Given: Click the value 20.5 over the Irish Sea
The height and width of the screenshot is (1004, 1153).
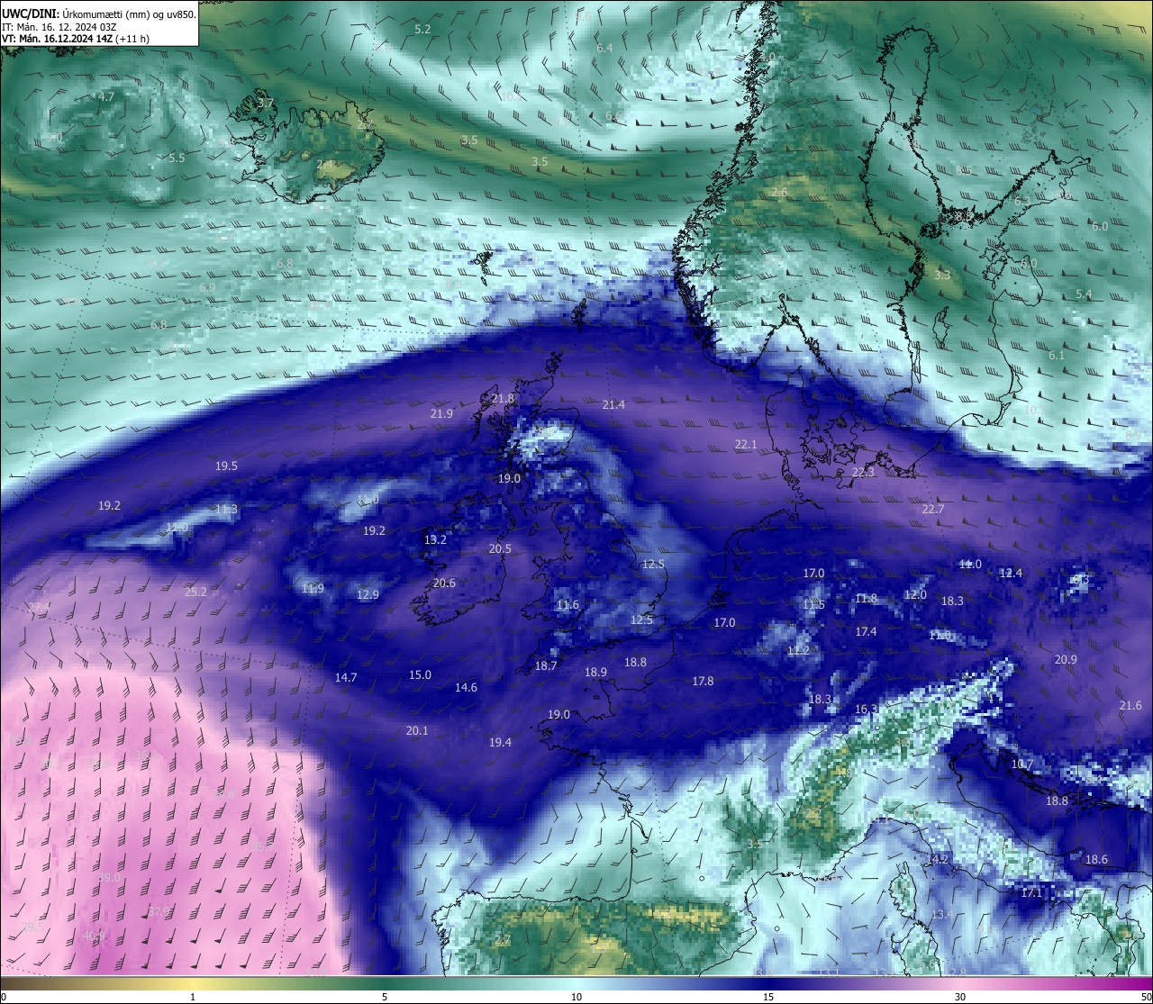Looking at the screenshot, I should pyautogui.click(x=500, y=548).
